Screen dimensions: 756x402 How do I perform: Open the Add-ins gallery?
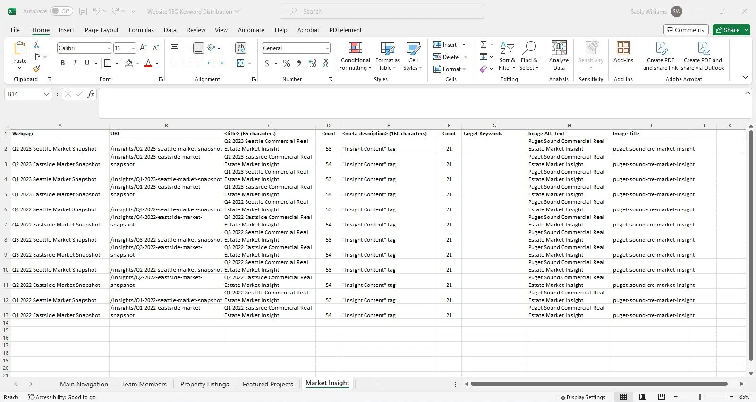(x=623, y=52)
